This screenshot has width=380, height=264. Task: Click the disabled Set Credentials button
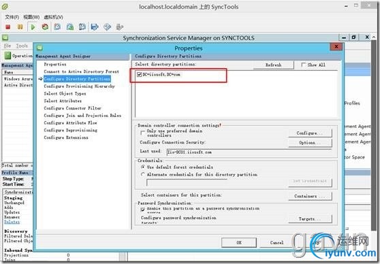point(310,182)
